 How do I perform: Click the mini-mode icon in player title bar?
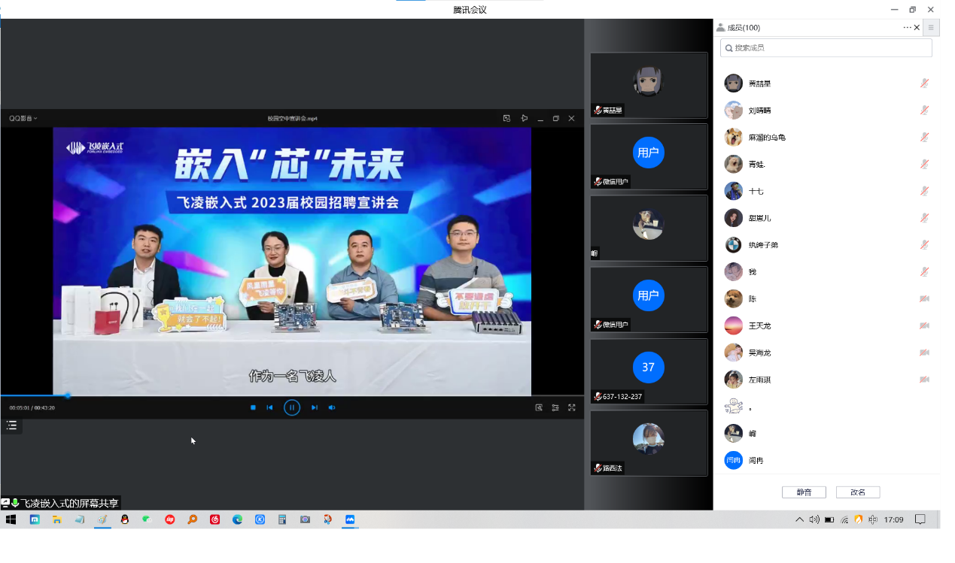point(506,118)
